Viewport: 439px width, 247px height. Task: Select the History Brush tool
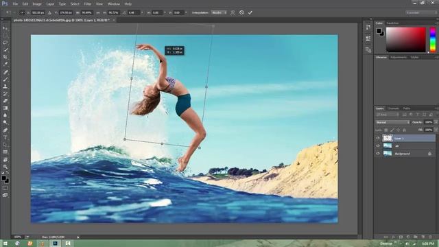[x=5, y=94]
